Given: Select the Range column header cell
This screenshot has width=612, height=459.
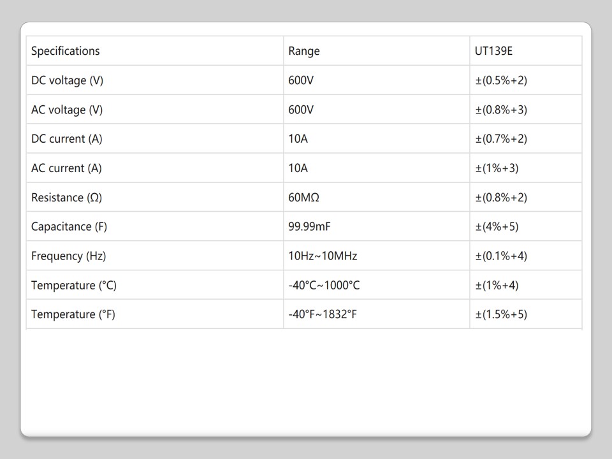Looking at the screenshot, I should tap(304, 51).
